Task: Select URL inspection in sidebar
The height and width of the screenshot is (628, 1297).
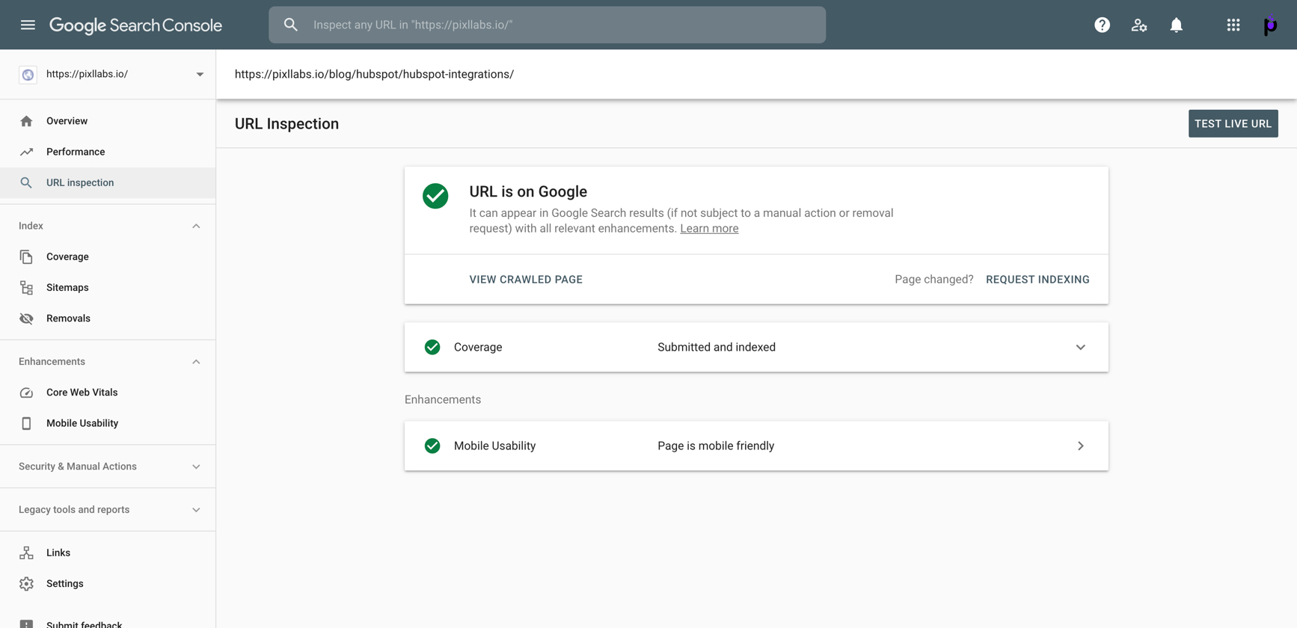Action: coord(108,182)
